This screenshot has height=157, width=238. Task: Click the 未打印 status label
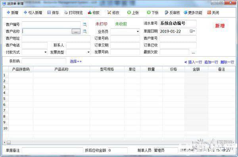pos(101,24)
